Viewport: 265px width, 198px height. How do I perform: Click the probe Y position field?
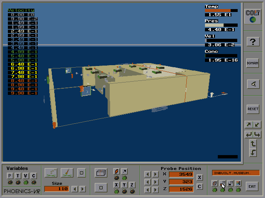click(181, 181)
